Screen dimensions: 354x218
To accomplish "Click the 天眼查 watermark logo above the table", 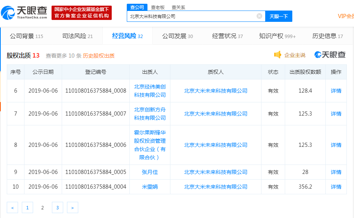I will [330, 55].
